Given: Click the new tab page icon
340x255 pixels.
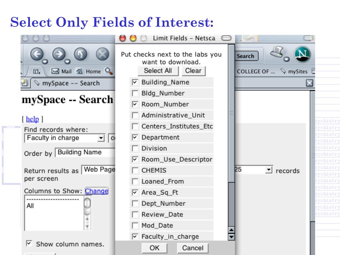Looking at the screenshot, I should click(x=24, y=82).
